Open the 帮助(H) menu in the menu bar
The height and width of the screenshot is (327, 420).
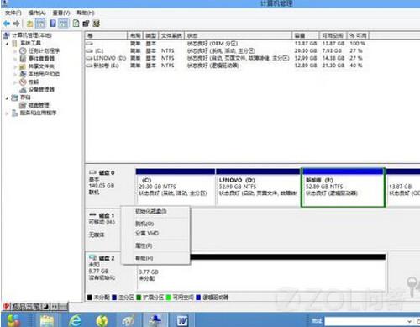tap(86, 13)
